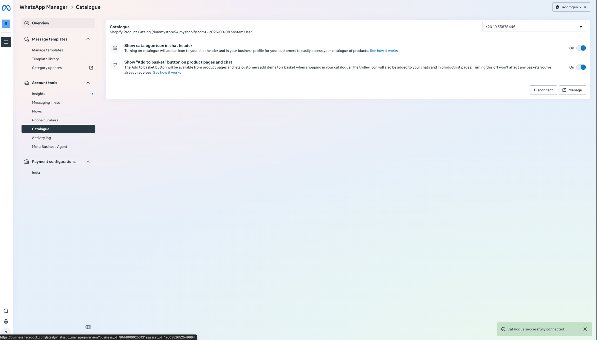
Task: Click the Manage catalogue button
Action: (572, 90)
